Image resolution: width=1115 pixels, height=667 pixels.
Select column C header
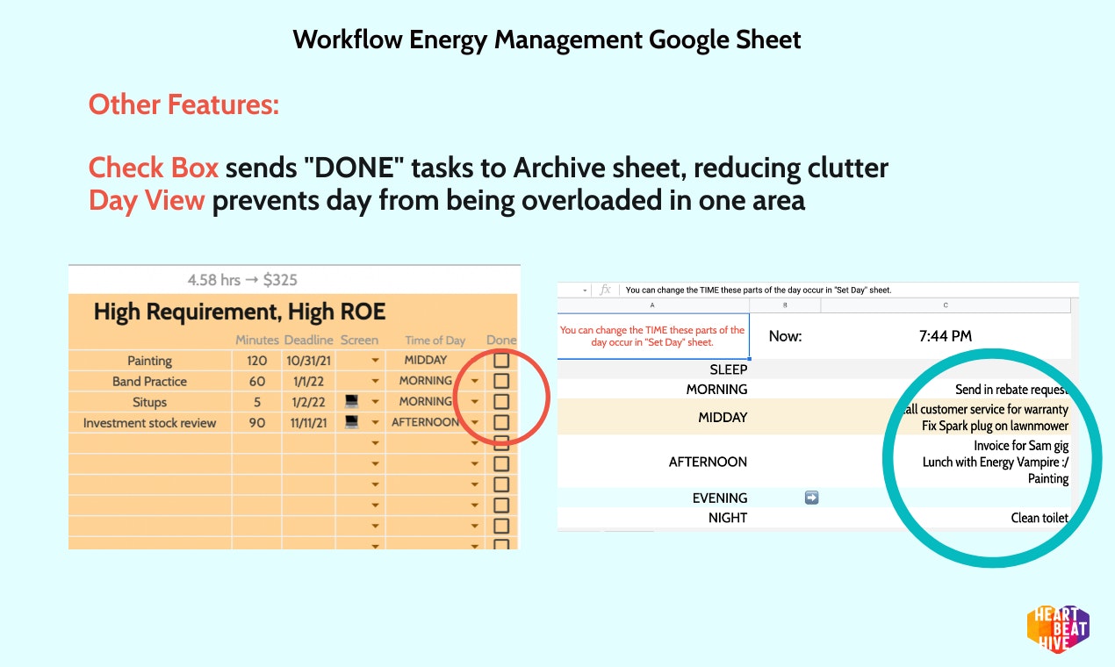pyautogui.click(x=946, y=305)
